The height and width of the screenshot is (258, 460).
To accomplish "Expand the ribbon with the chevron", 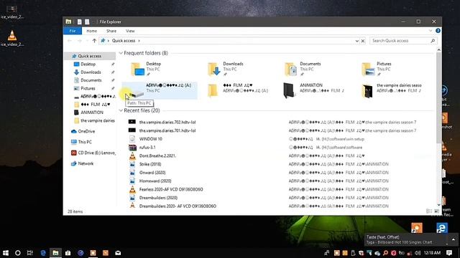I will click(431, 31).
